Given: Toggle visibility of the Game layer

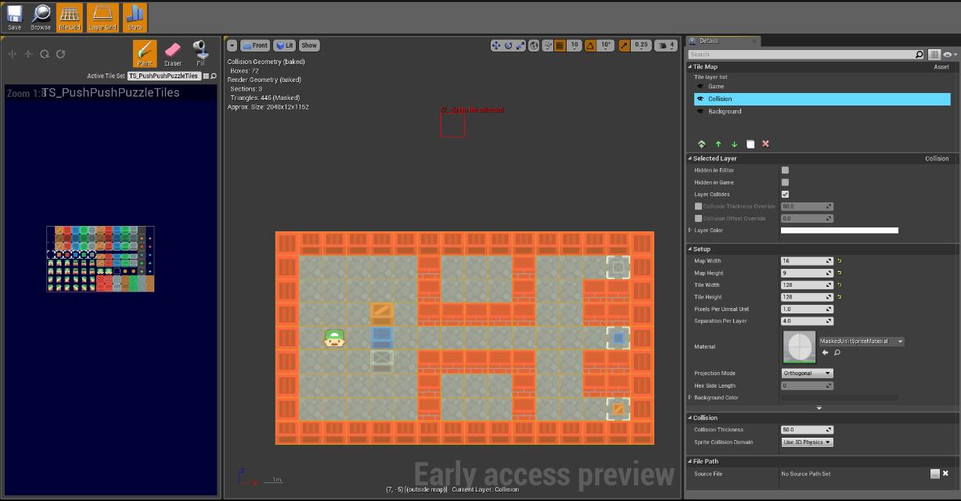Looking at the screenshot, I should pos(700,87).
